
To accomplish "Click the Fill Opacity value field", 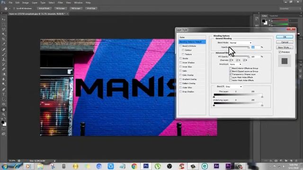I will tap(256, 57).
